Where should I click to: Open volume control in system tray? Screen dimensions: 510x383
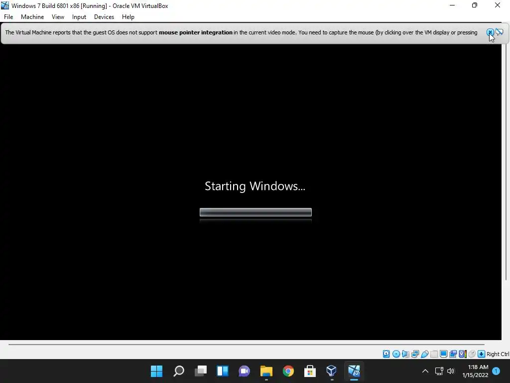(450, 371)
